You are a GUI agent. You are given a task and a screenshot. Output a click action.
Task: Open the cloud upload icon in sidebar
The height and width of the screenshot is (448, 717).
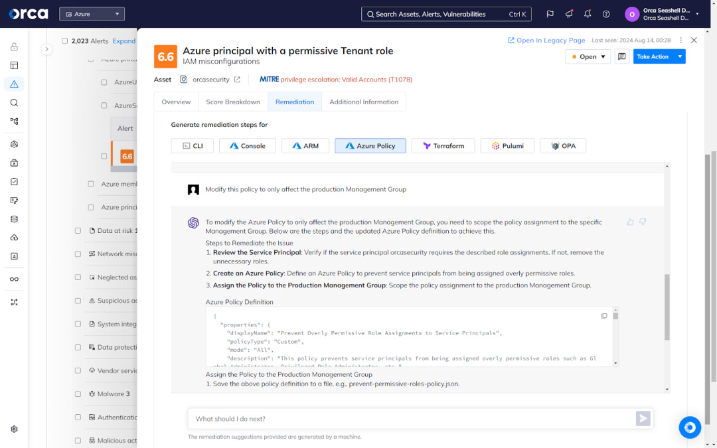[x=14, y=238]
